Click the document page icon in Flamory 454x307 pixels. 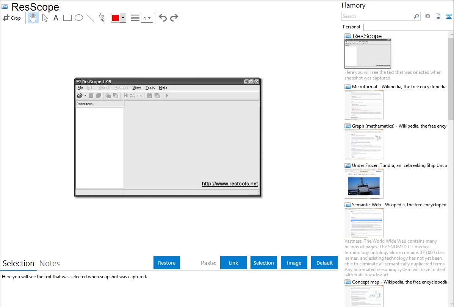pyautogui.click(x=438, y=16)
